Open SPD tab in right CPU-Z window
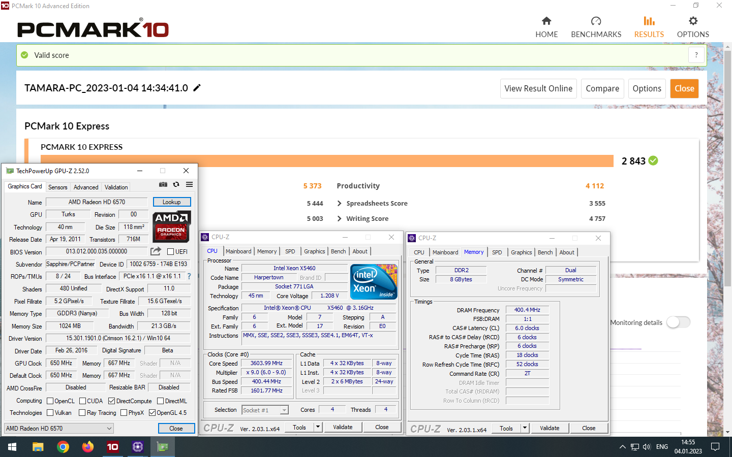Image resolution: width=732 pixels, height=457 pixels. pos(497,252)
